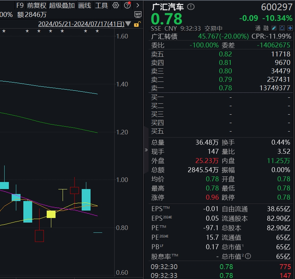295x279 pixels.
Task: Collapse side panel using double-arrow handle
Action: (146, 150)
